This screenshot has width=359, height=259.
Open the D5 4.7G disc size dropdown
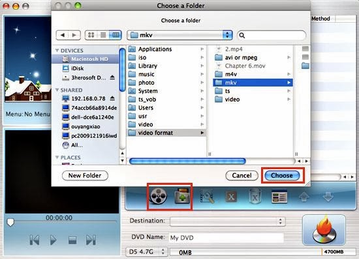pos(147,252)
